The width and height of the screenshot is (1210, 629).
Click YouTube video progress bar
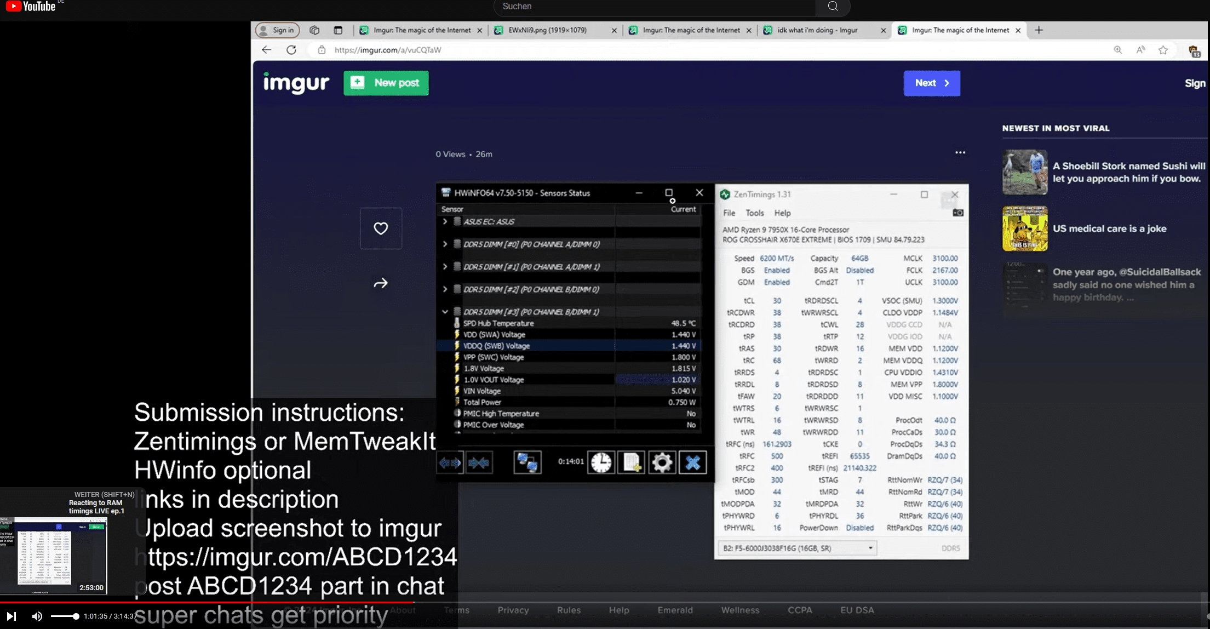click(605, 602)
